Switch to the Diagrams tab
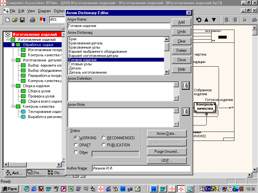Viewport: 258px width, 193px height. 36,172
